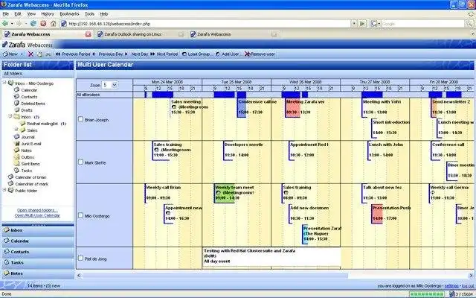The height and width of the screenshot is (298, 476).
Task: Open the Tools menu
Action: click(x=89, y=14)
